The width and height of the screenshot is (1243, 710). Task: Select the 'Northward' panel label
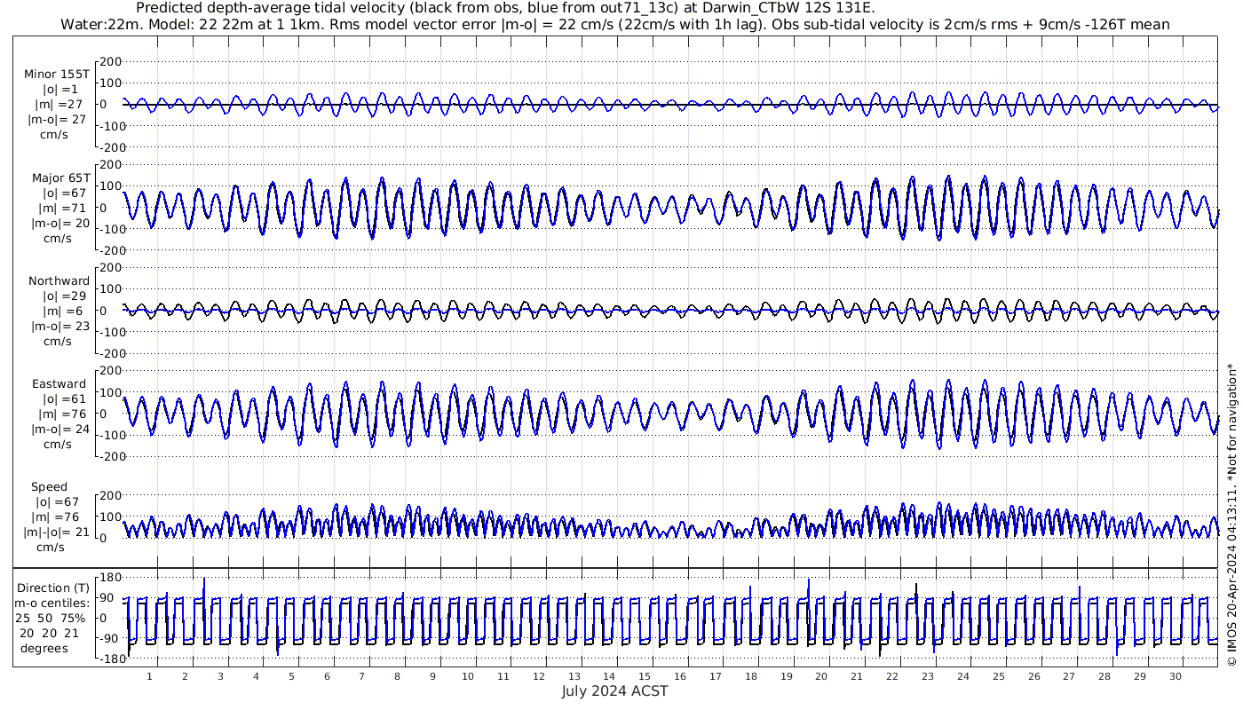59,280
